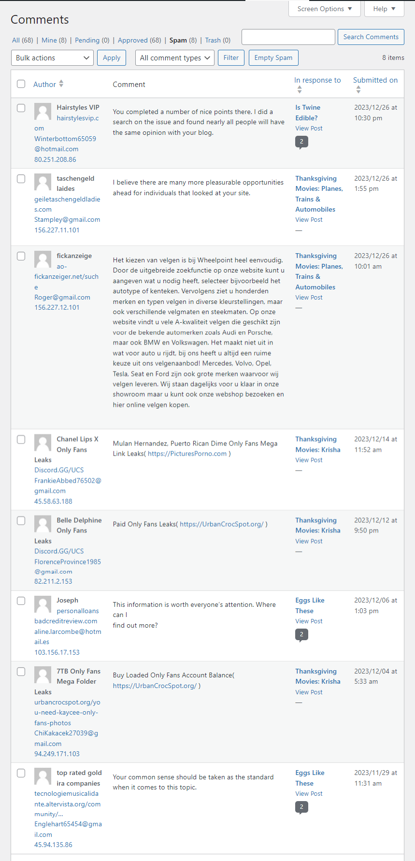Expand the Screen Options panel
Image resolution: width=415 pixels, height=861 pixels.
click(324, 9)
